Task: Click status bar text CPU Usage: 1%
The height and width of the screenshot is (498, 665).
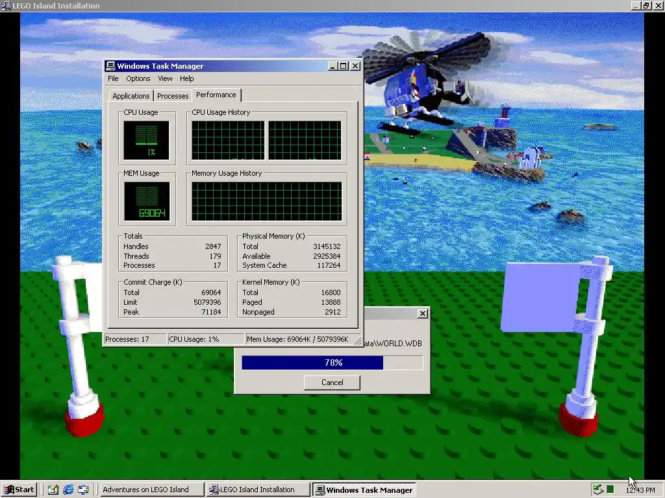Action: coord(194,339)
